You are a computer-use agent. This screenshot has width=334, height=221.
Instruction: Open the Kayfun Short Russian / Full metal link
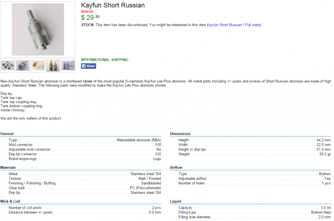234,25
